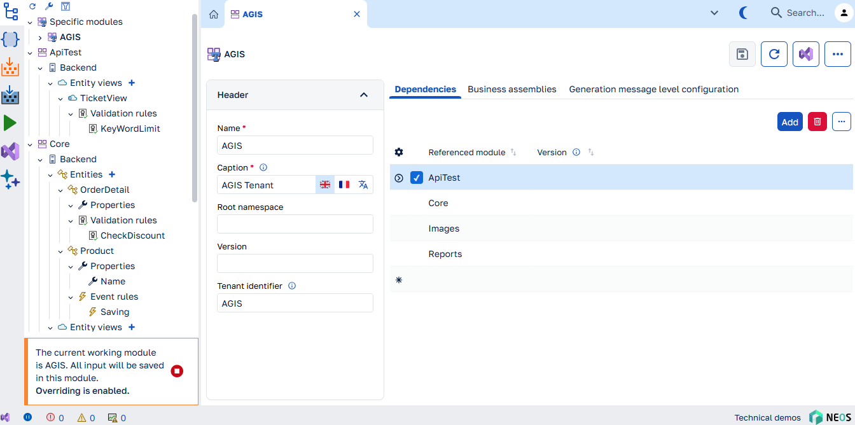The height and width of the screenshot is (425, 855).
Task: Switch to Business assemblies tab
Action: pos(512,89)
